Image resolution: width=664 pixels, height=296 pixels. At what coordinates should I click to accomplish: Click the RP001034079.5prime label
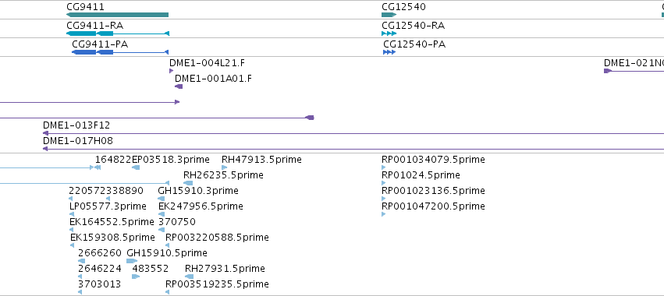pos(433,160)
